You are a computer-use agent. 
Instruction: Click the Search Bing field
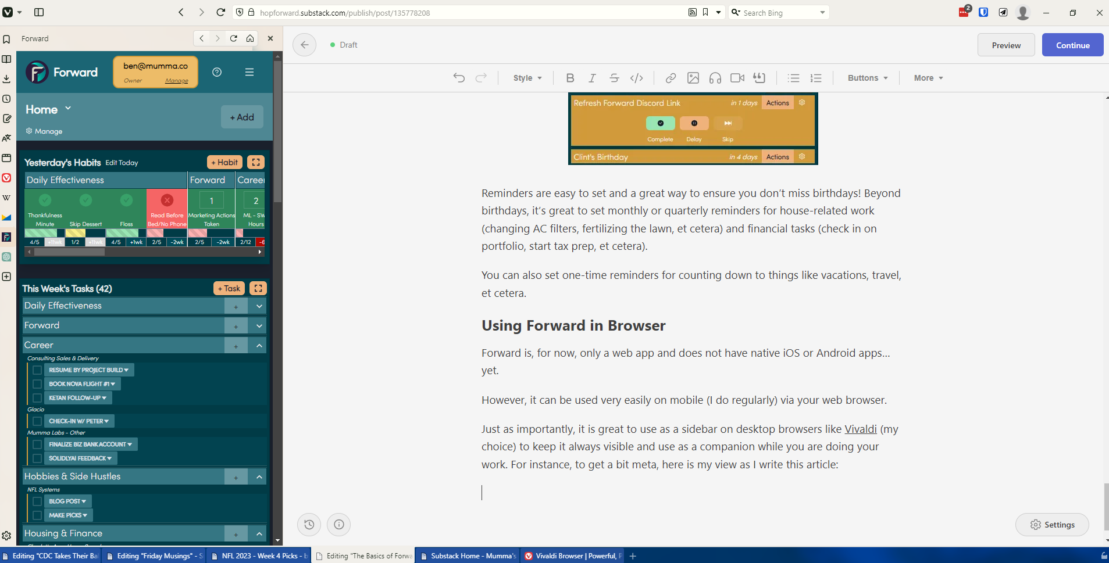[x=779, y=13]
